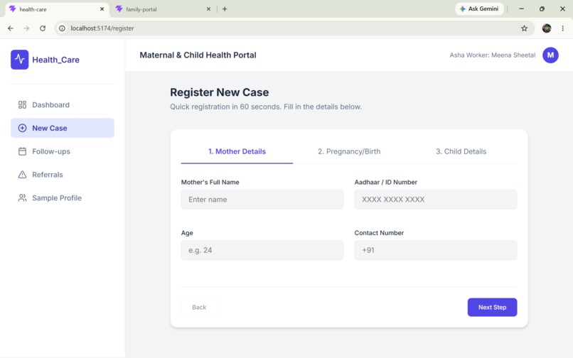Open Dashboard in the sidebar
This screenshot has width=573, height=358.
63,105
